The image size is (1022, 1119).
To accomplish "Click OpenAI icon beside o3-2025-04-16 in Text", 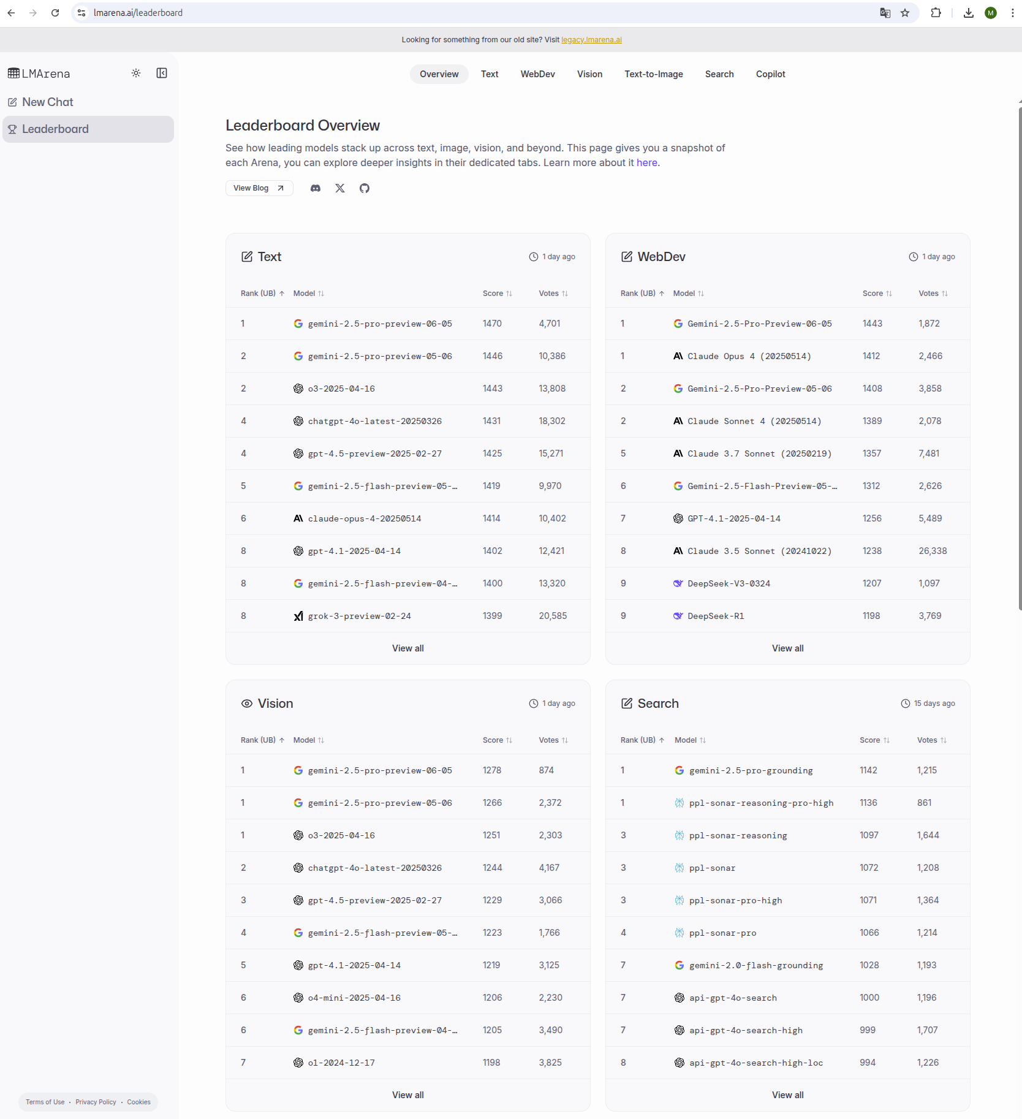I will [298, 389].
